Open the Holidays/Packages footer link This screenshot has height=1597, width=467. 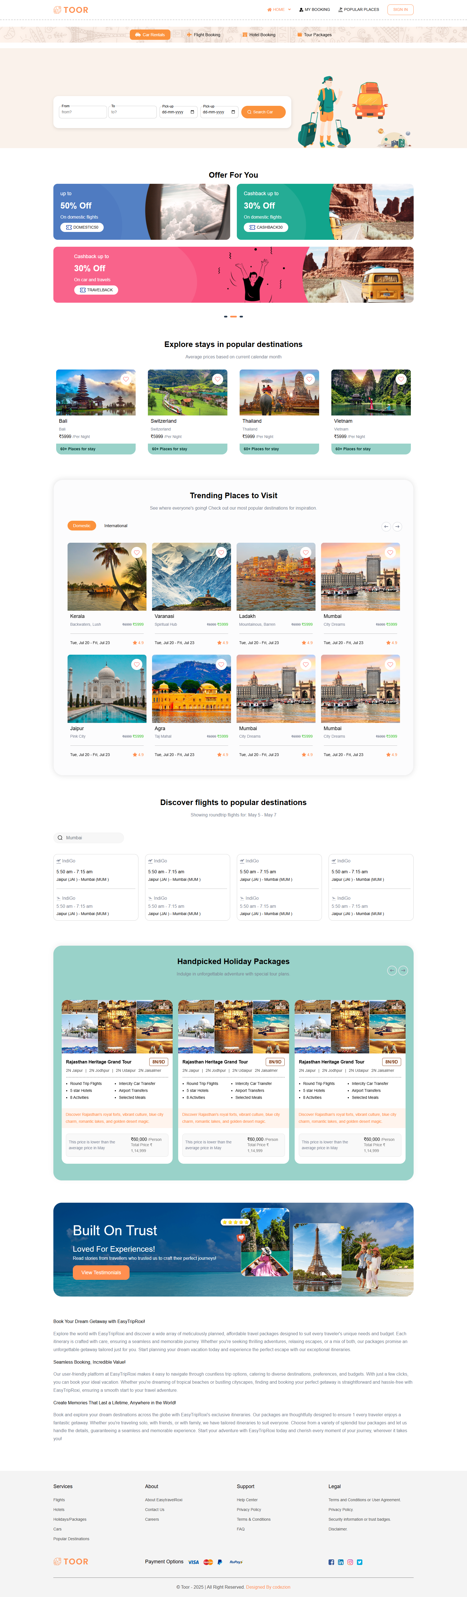(70, 1520)
